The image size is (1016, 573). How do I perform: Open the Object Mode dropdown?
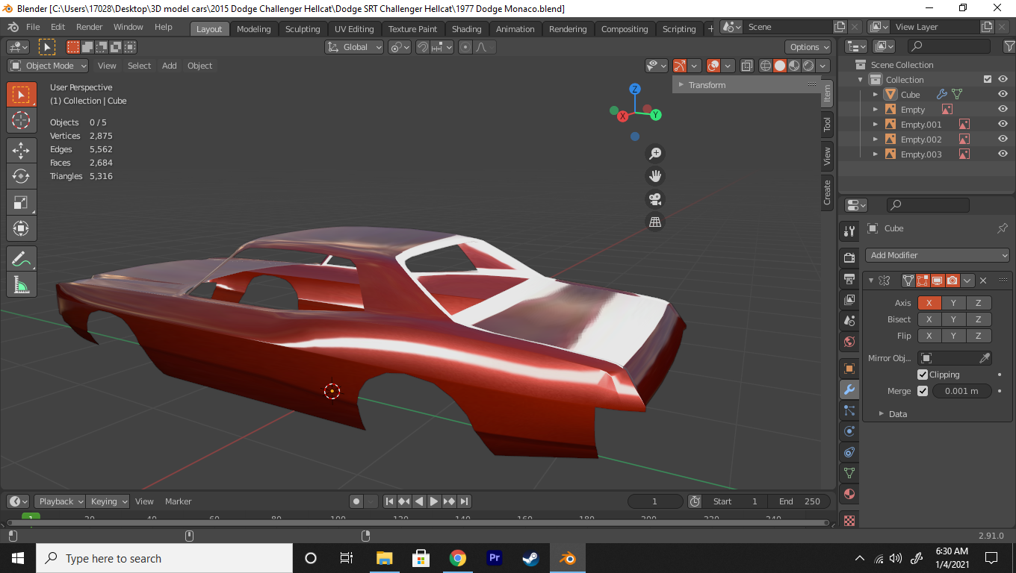48,66
